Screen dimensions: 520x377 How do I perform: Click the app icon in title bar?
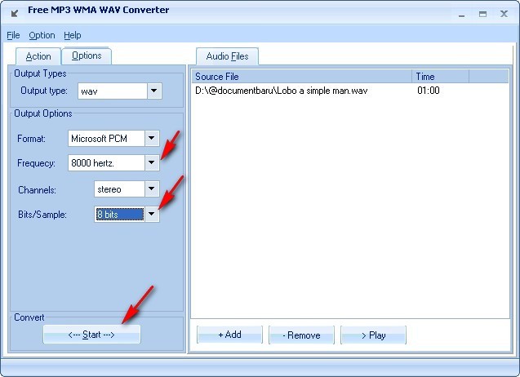[14, 14]
